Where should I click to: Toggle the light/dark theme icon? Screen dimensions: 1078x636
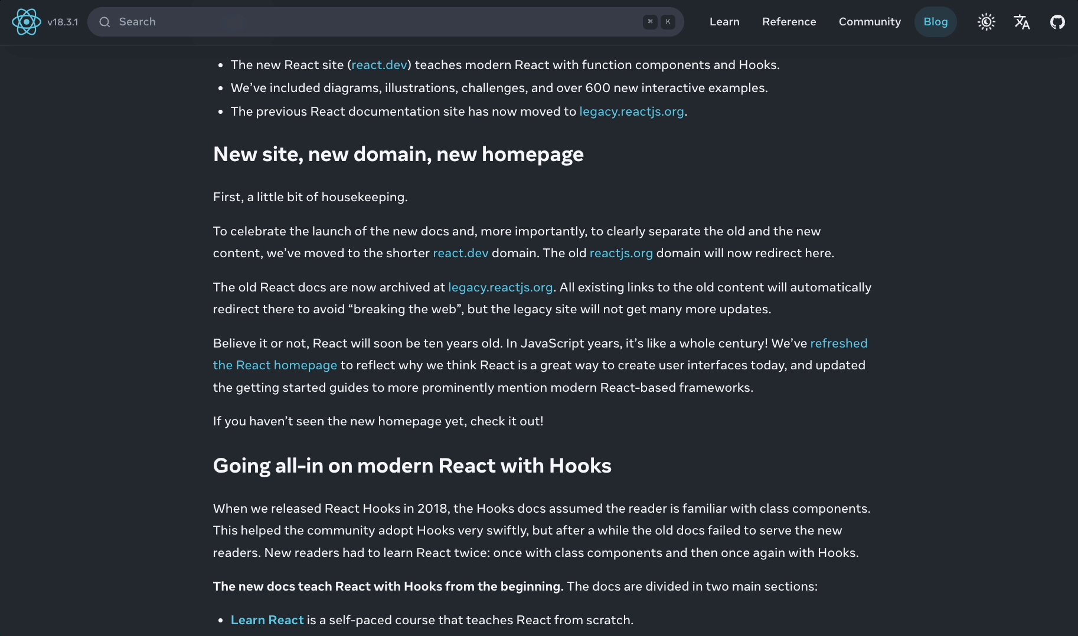click(x=986, y=22)
